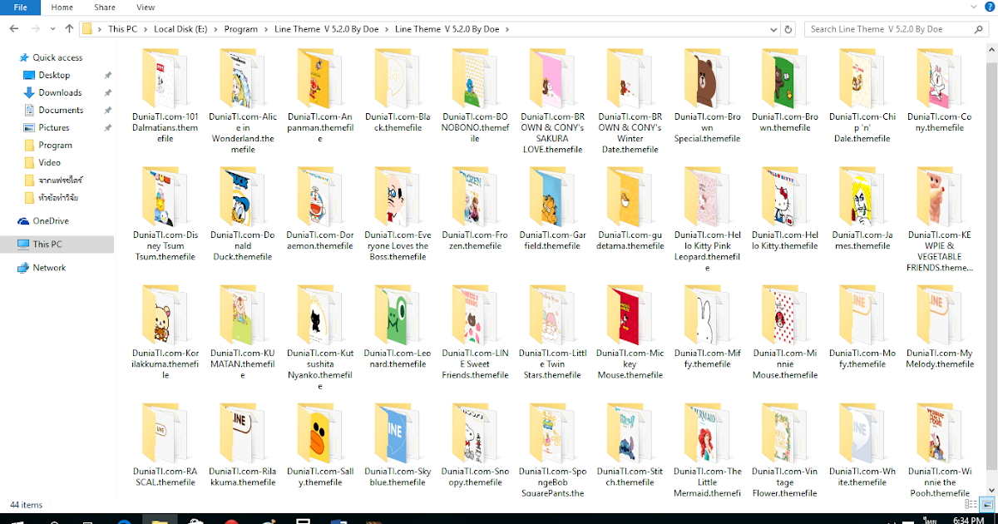The height and width of the screenshot is (524, 998).
Task: Select Network in navigation pane
Action: coord(49,267)
